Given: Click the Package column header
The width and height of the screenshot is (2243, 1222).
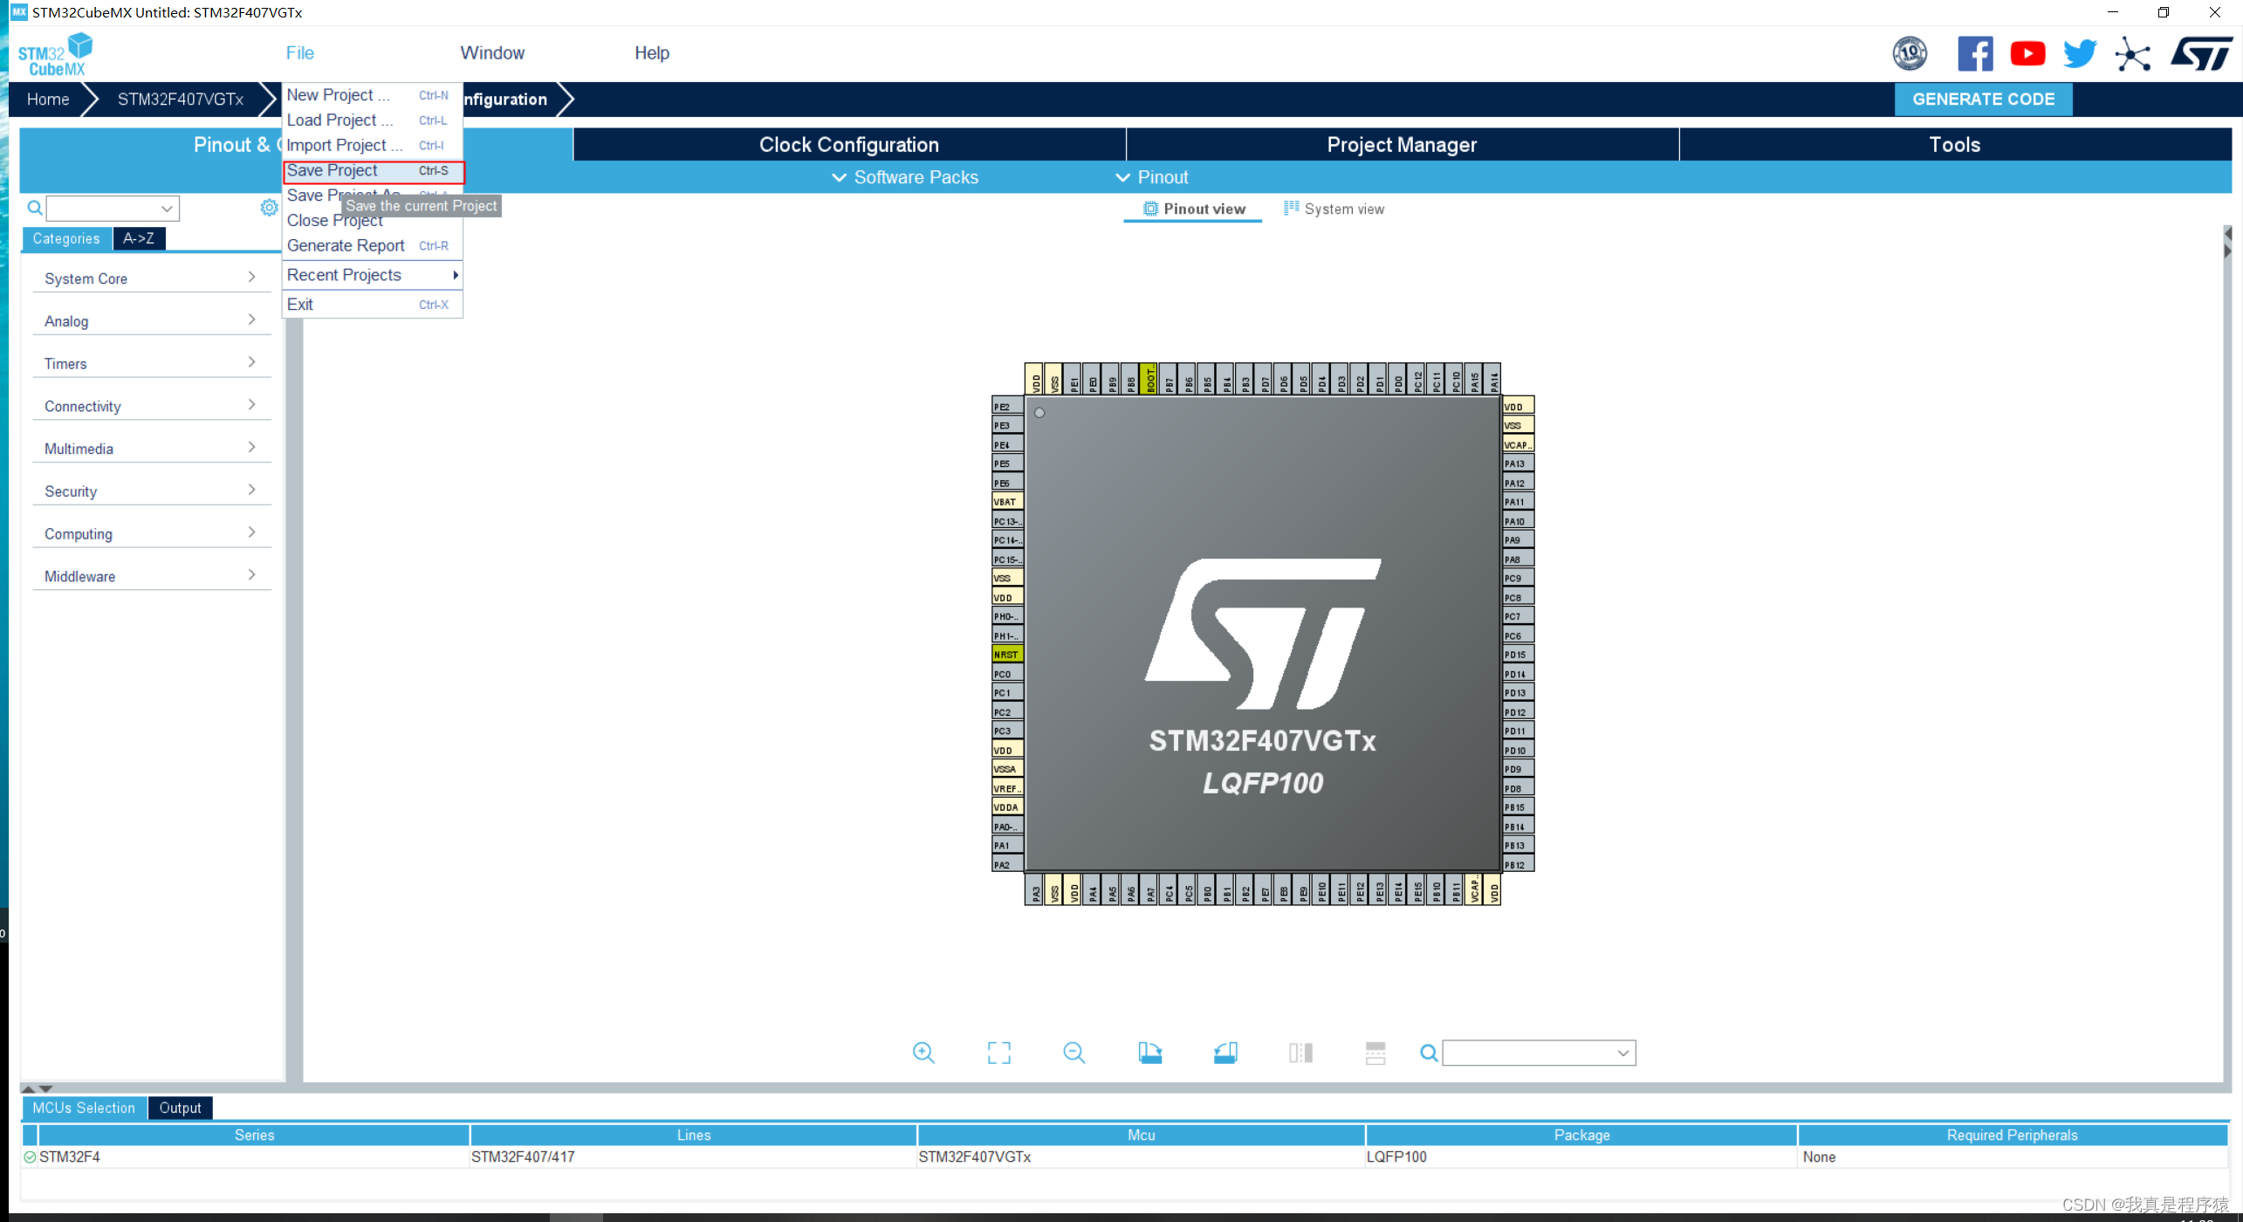Looking at the screenshot, I should coord(1581,1136).
